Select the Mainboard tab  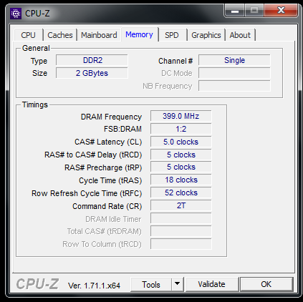pyautogui.click(x=99, y=35)
